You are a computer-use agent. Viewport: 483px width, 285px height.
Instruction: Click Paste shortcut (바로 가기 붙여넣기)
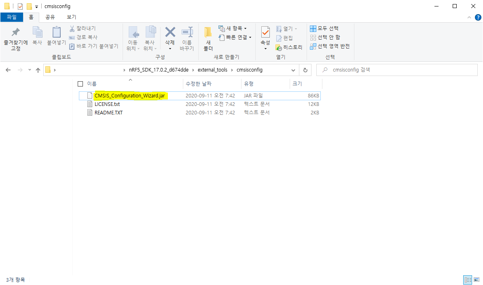pyautogui.click(x=94, y=46)
